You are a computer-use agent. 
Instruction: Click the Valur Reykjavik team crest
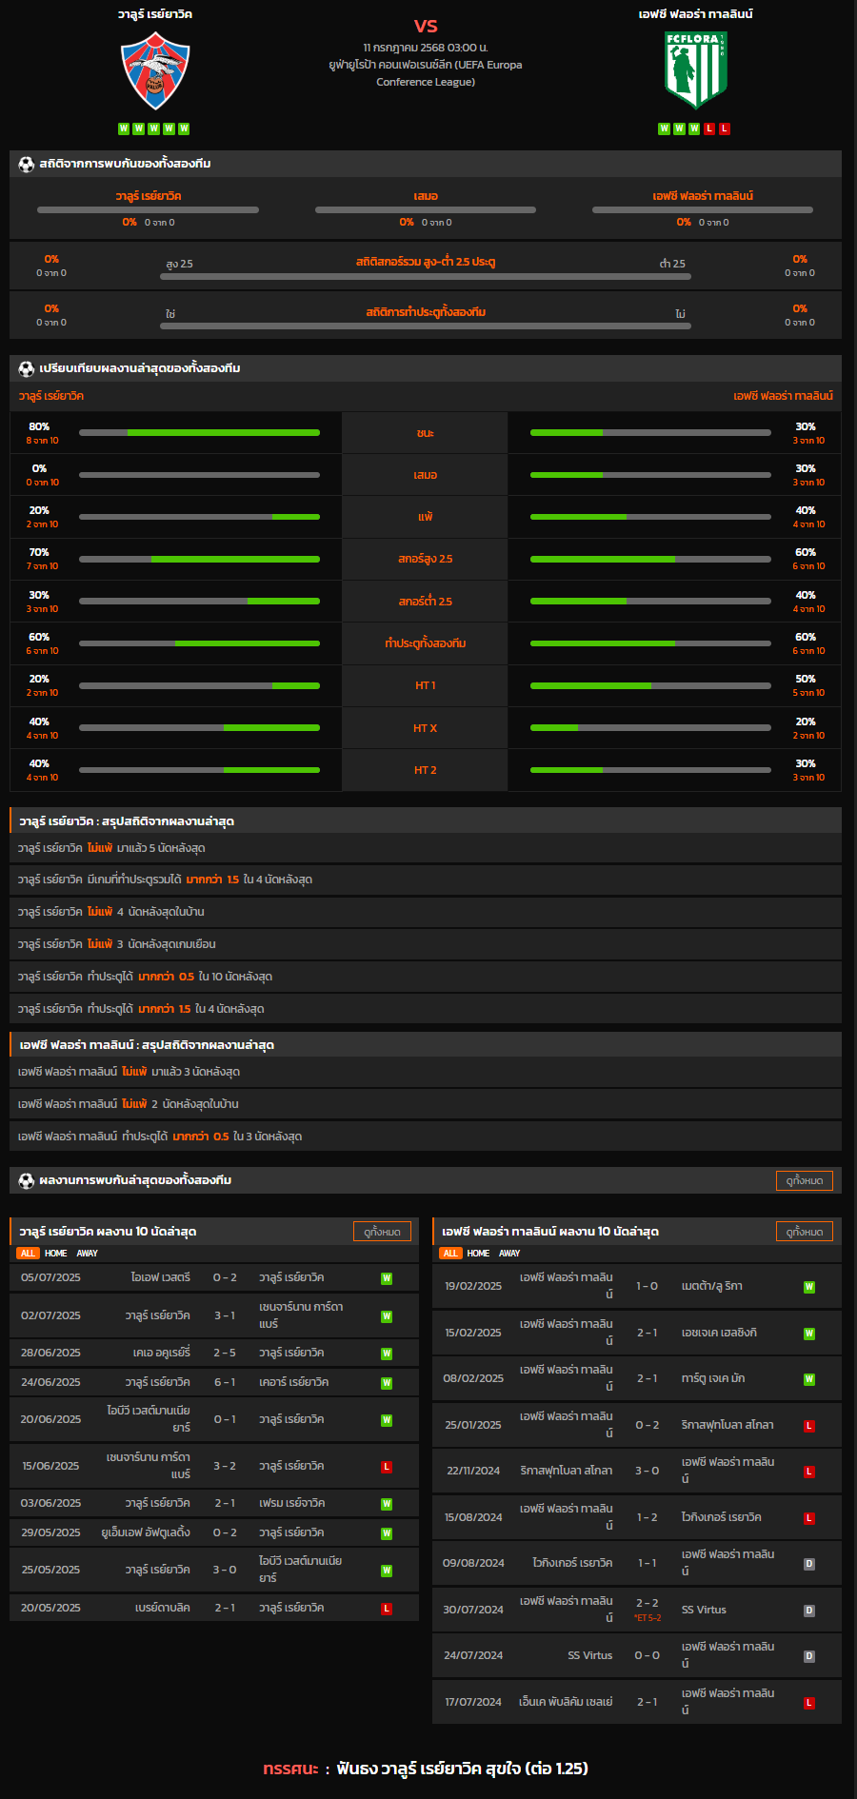(x=155, y=71)
